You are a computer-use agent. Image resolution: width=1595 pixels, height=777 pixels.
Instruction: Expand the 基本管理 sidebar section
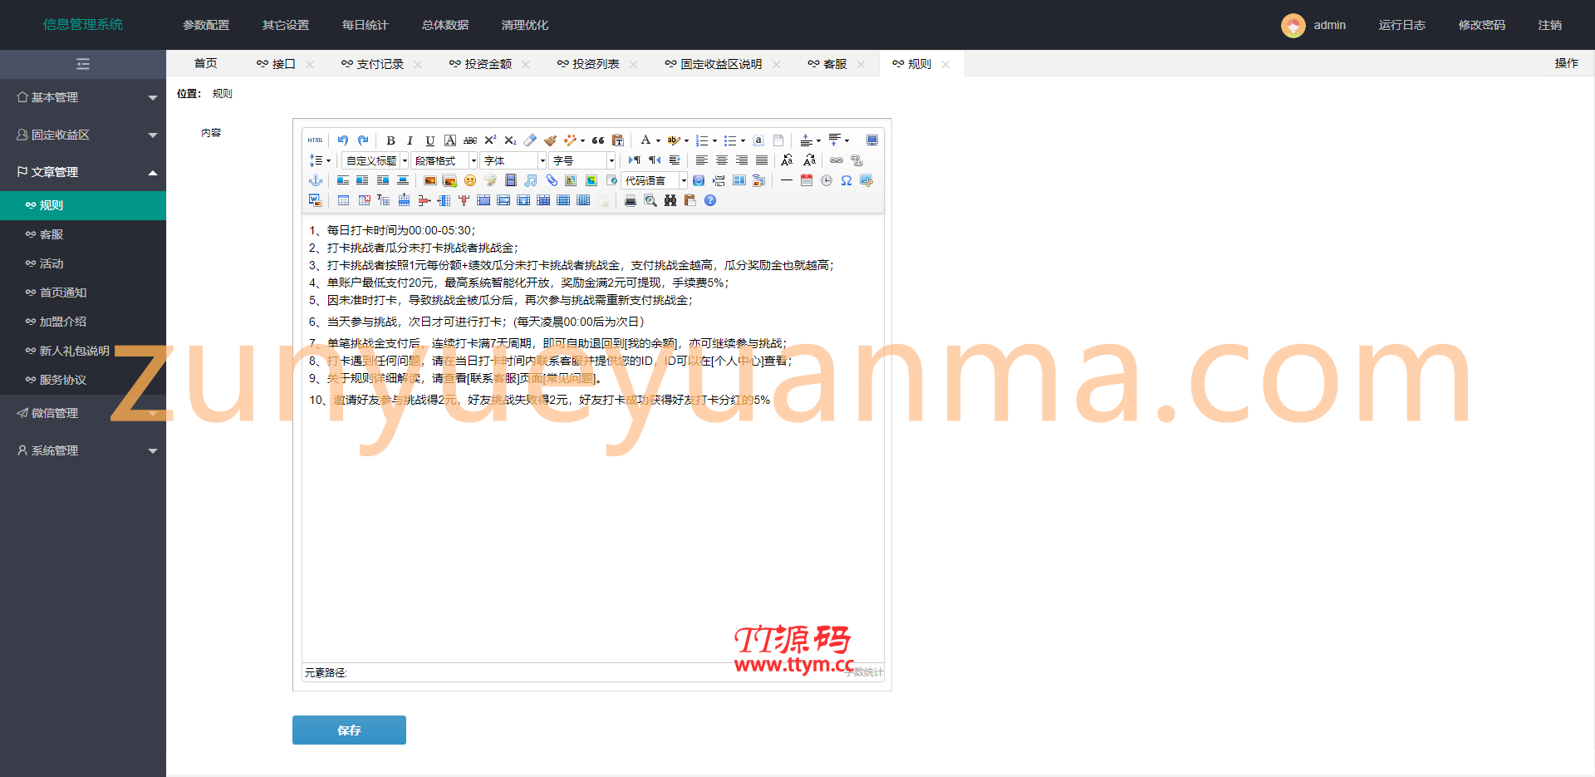point(83,97)
